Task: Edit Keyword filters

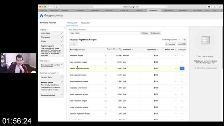Action: point(62,76)
